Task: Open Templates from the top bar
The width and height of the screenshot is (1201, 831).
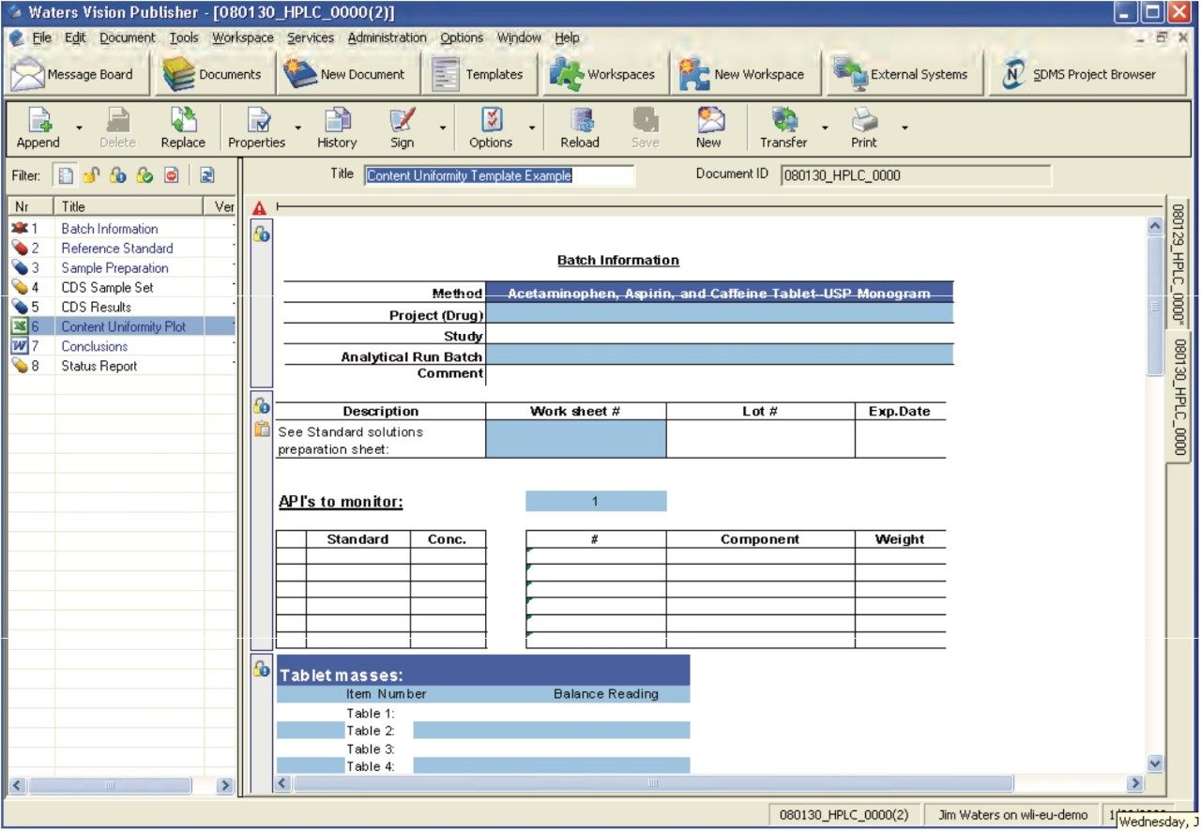Action: pos(480,74)
